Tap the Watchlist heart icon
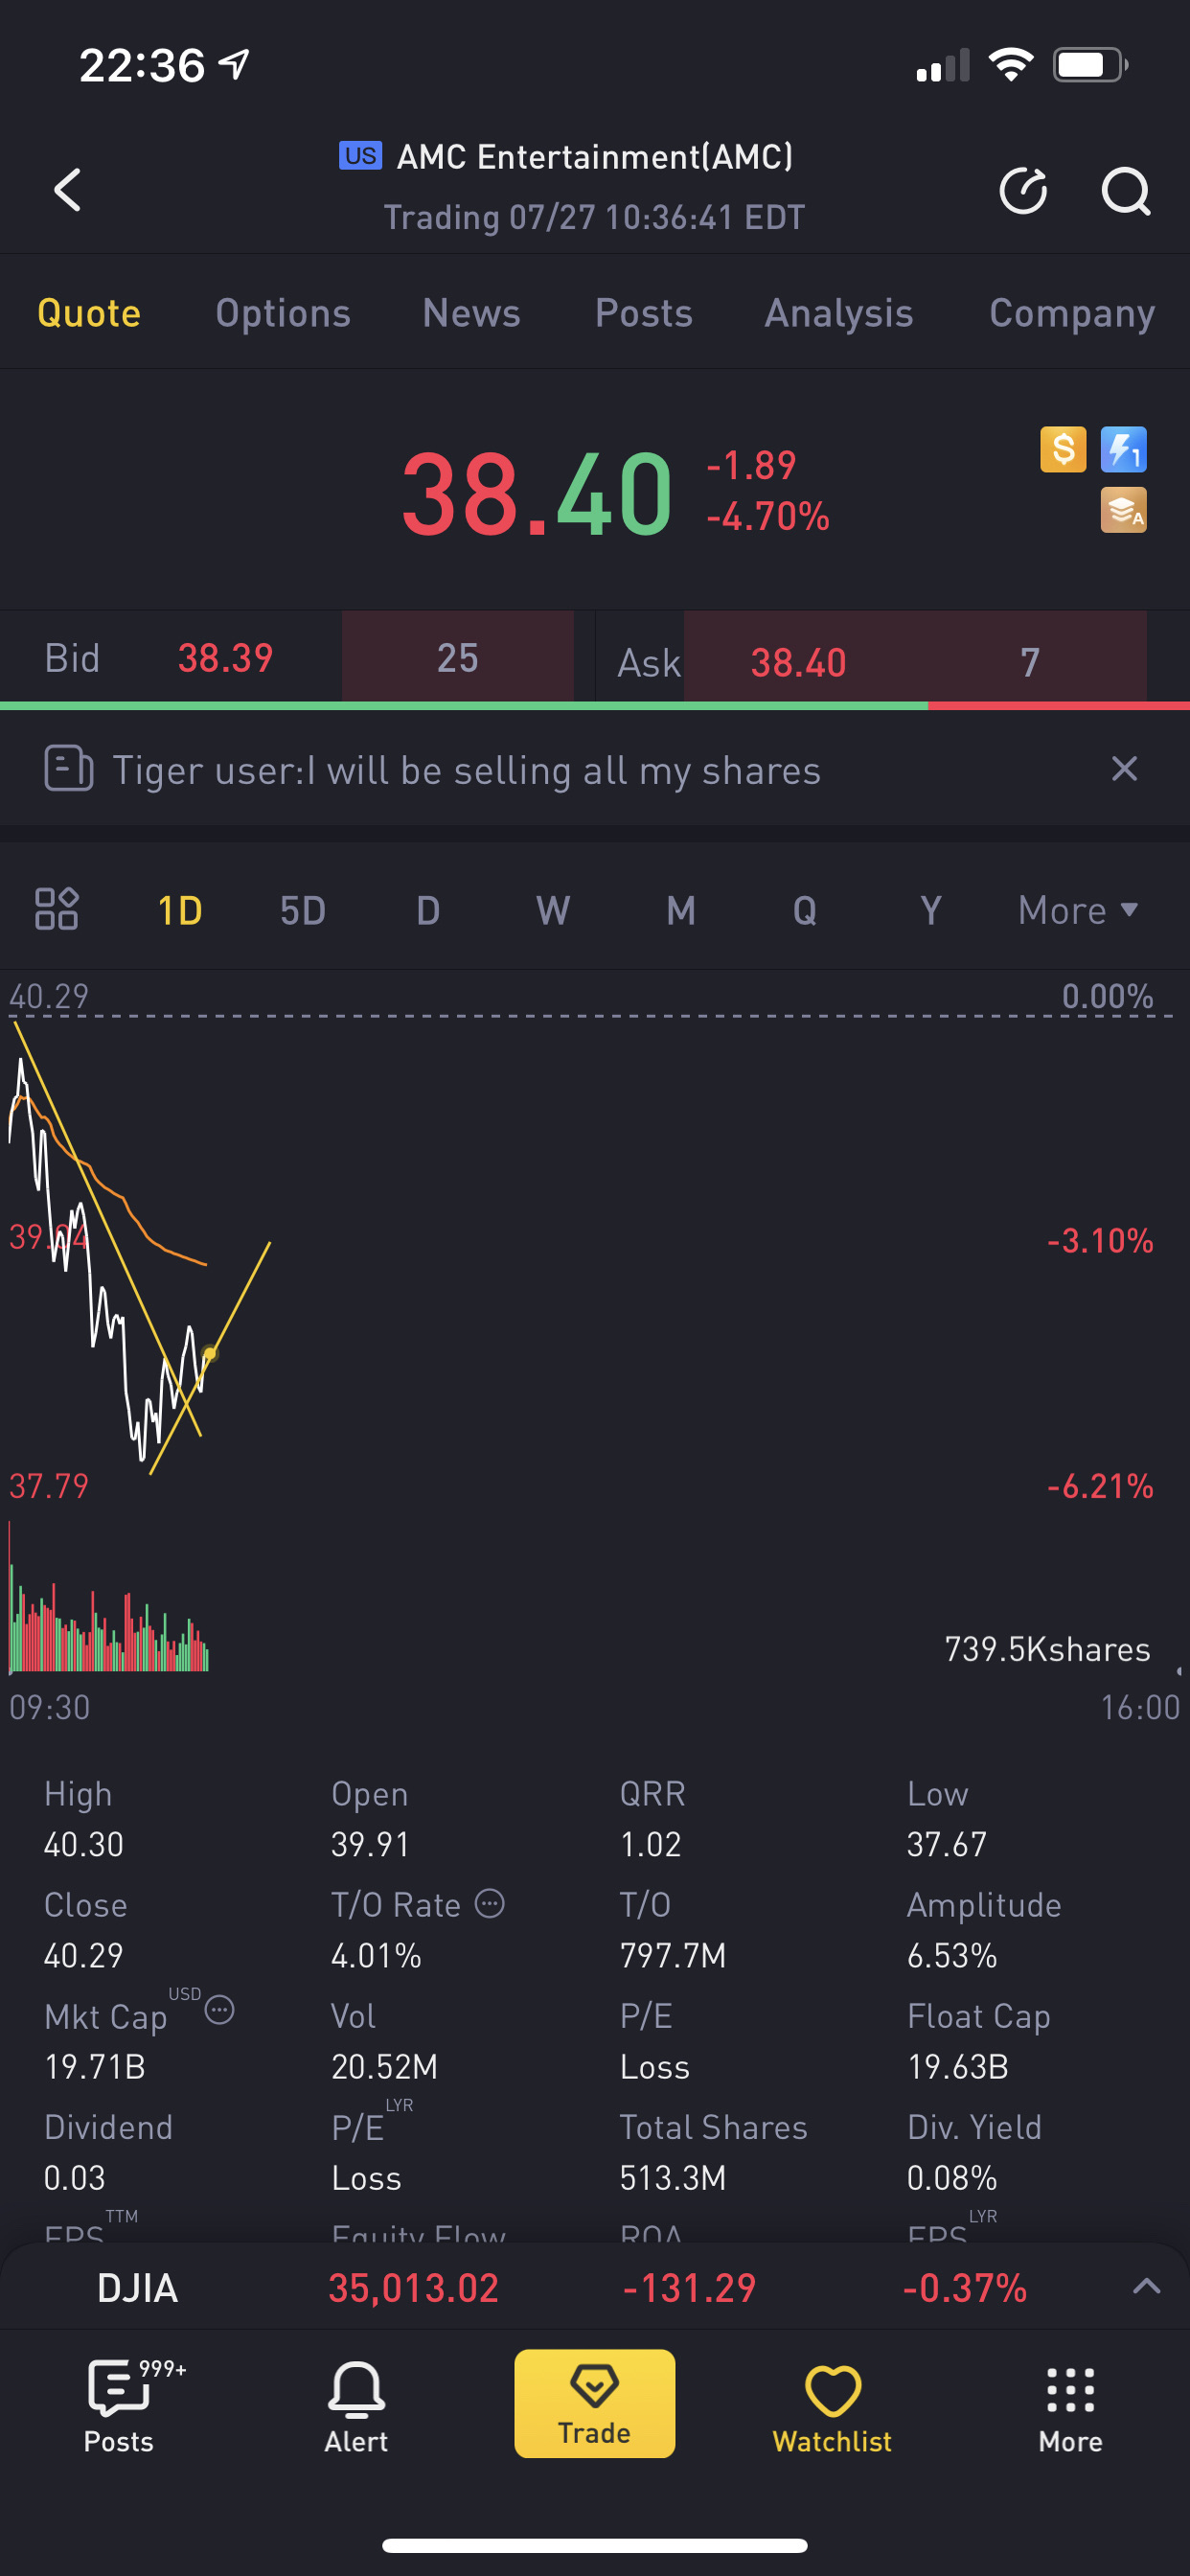This screenshot has height=2576, width=1190. pos(832,2406)
